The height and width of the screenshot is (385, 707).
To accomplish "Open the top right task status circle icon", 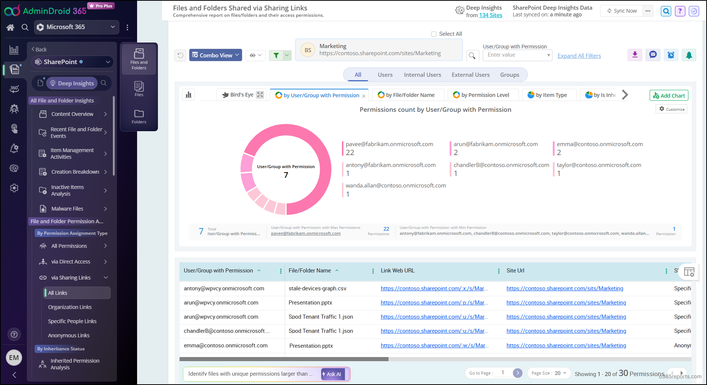I will 694,11.
